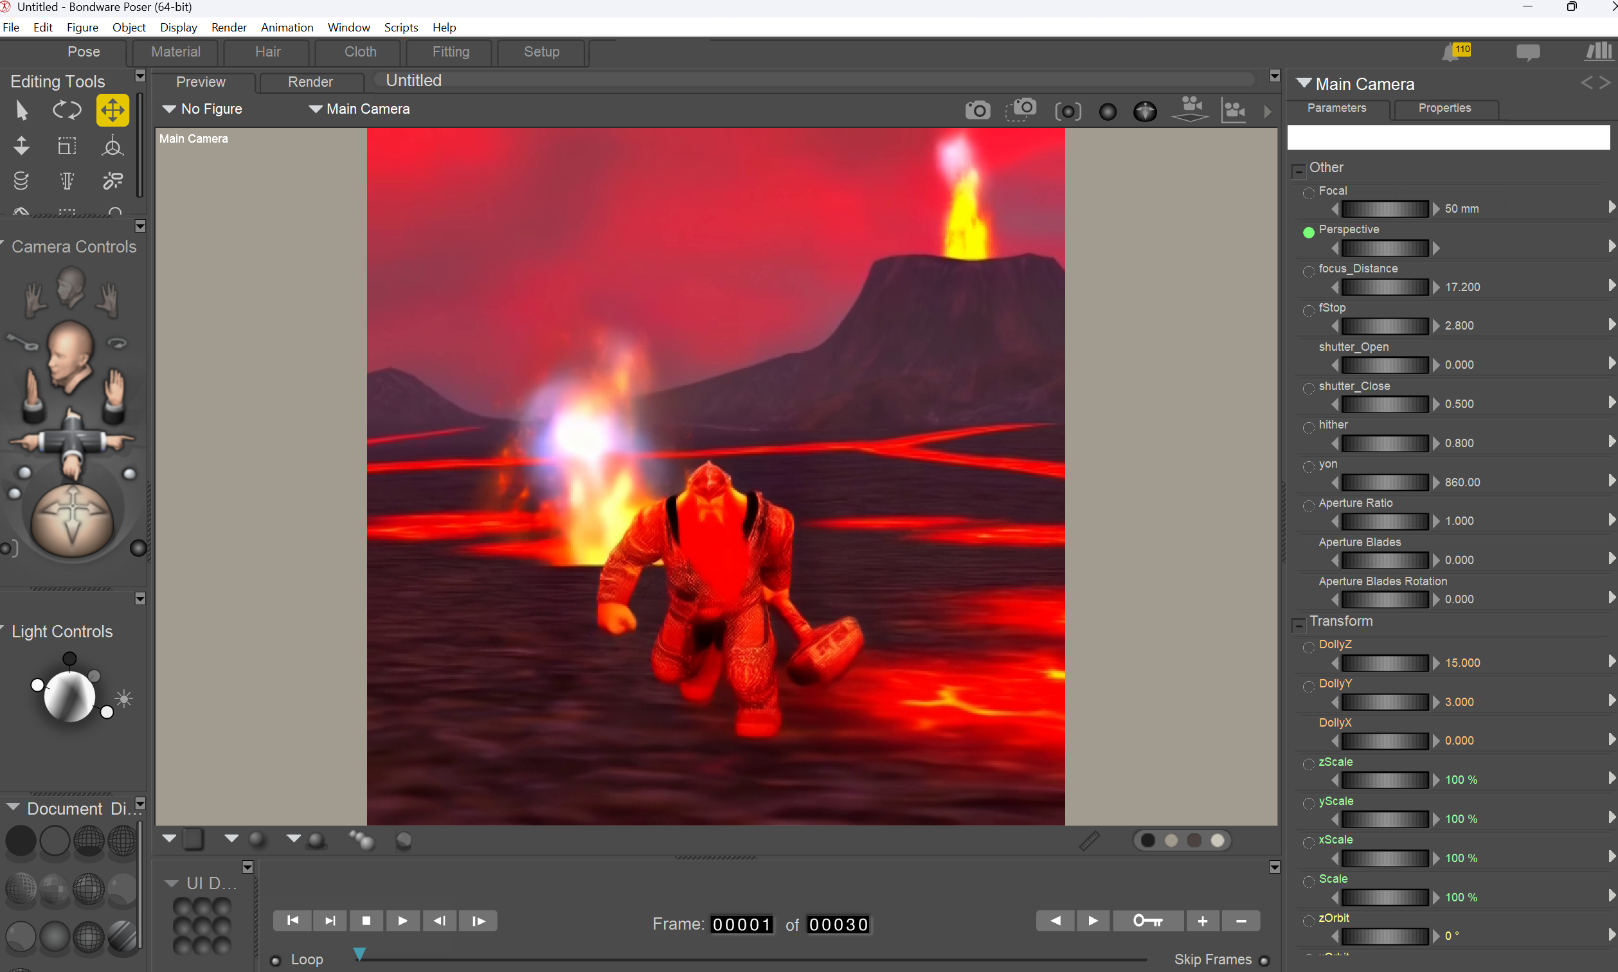Toggle the green Perspective animation dot
Viewport: 1618px width, 972px height.
click(1308, 232)
